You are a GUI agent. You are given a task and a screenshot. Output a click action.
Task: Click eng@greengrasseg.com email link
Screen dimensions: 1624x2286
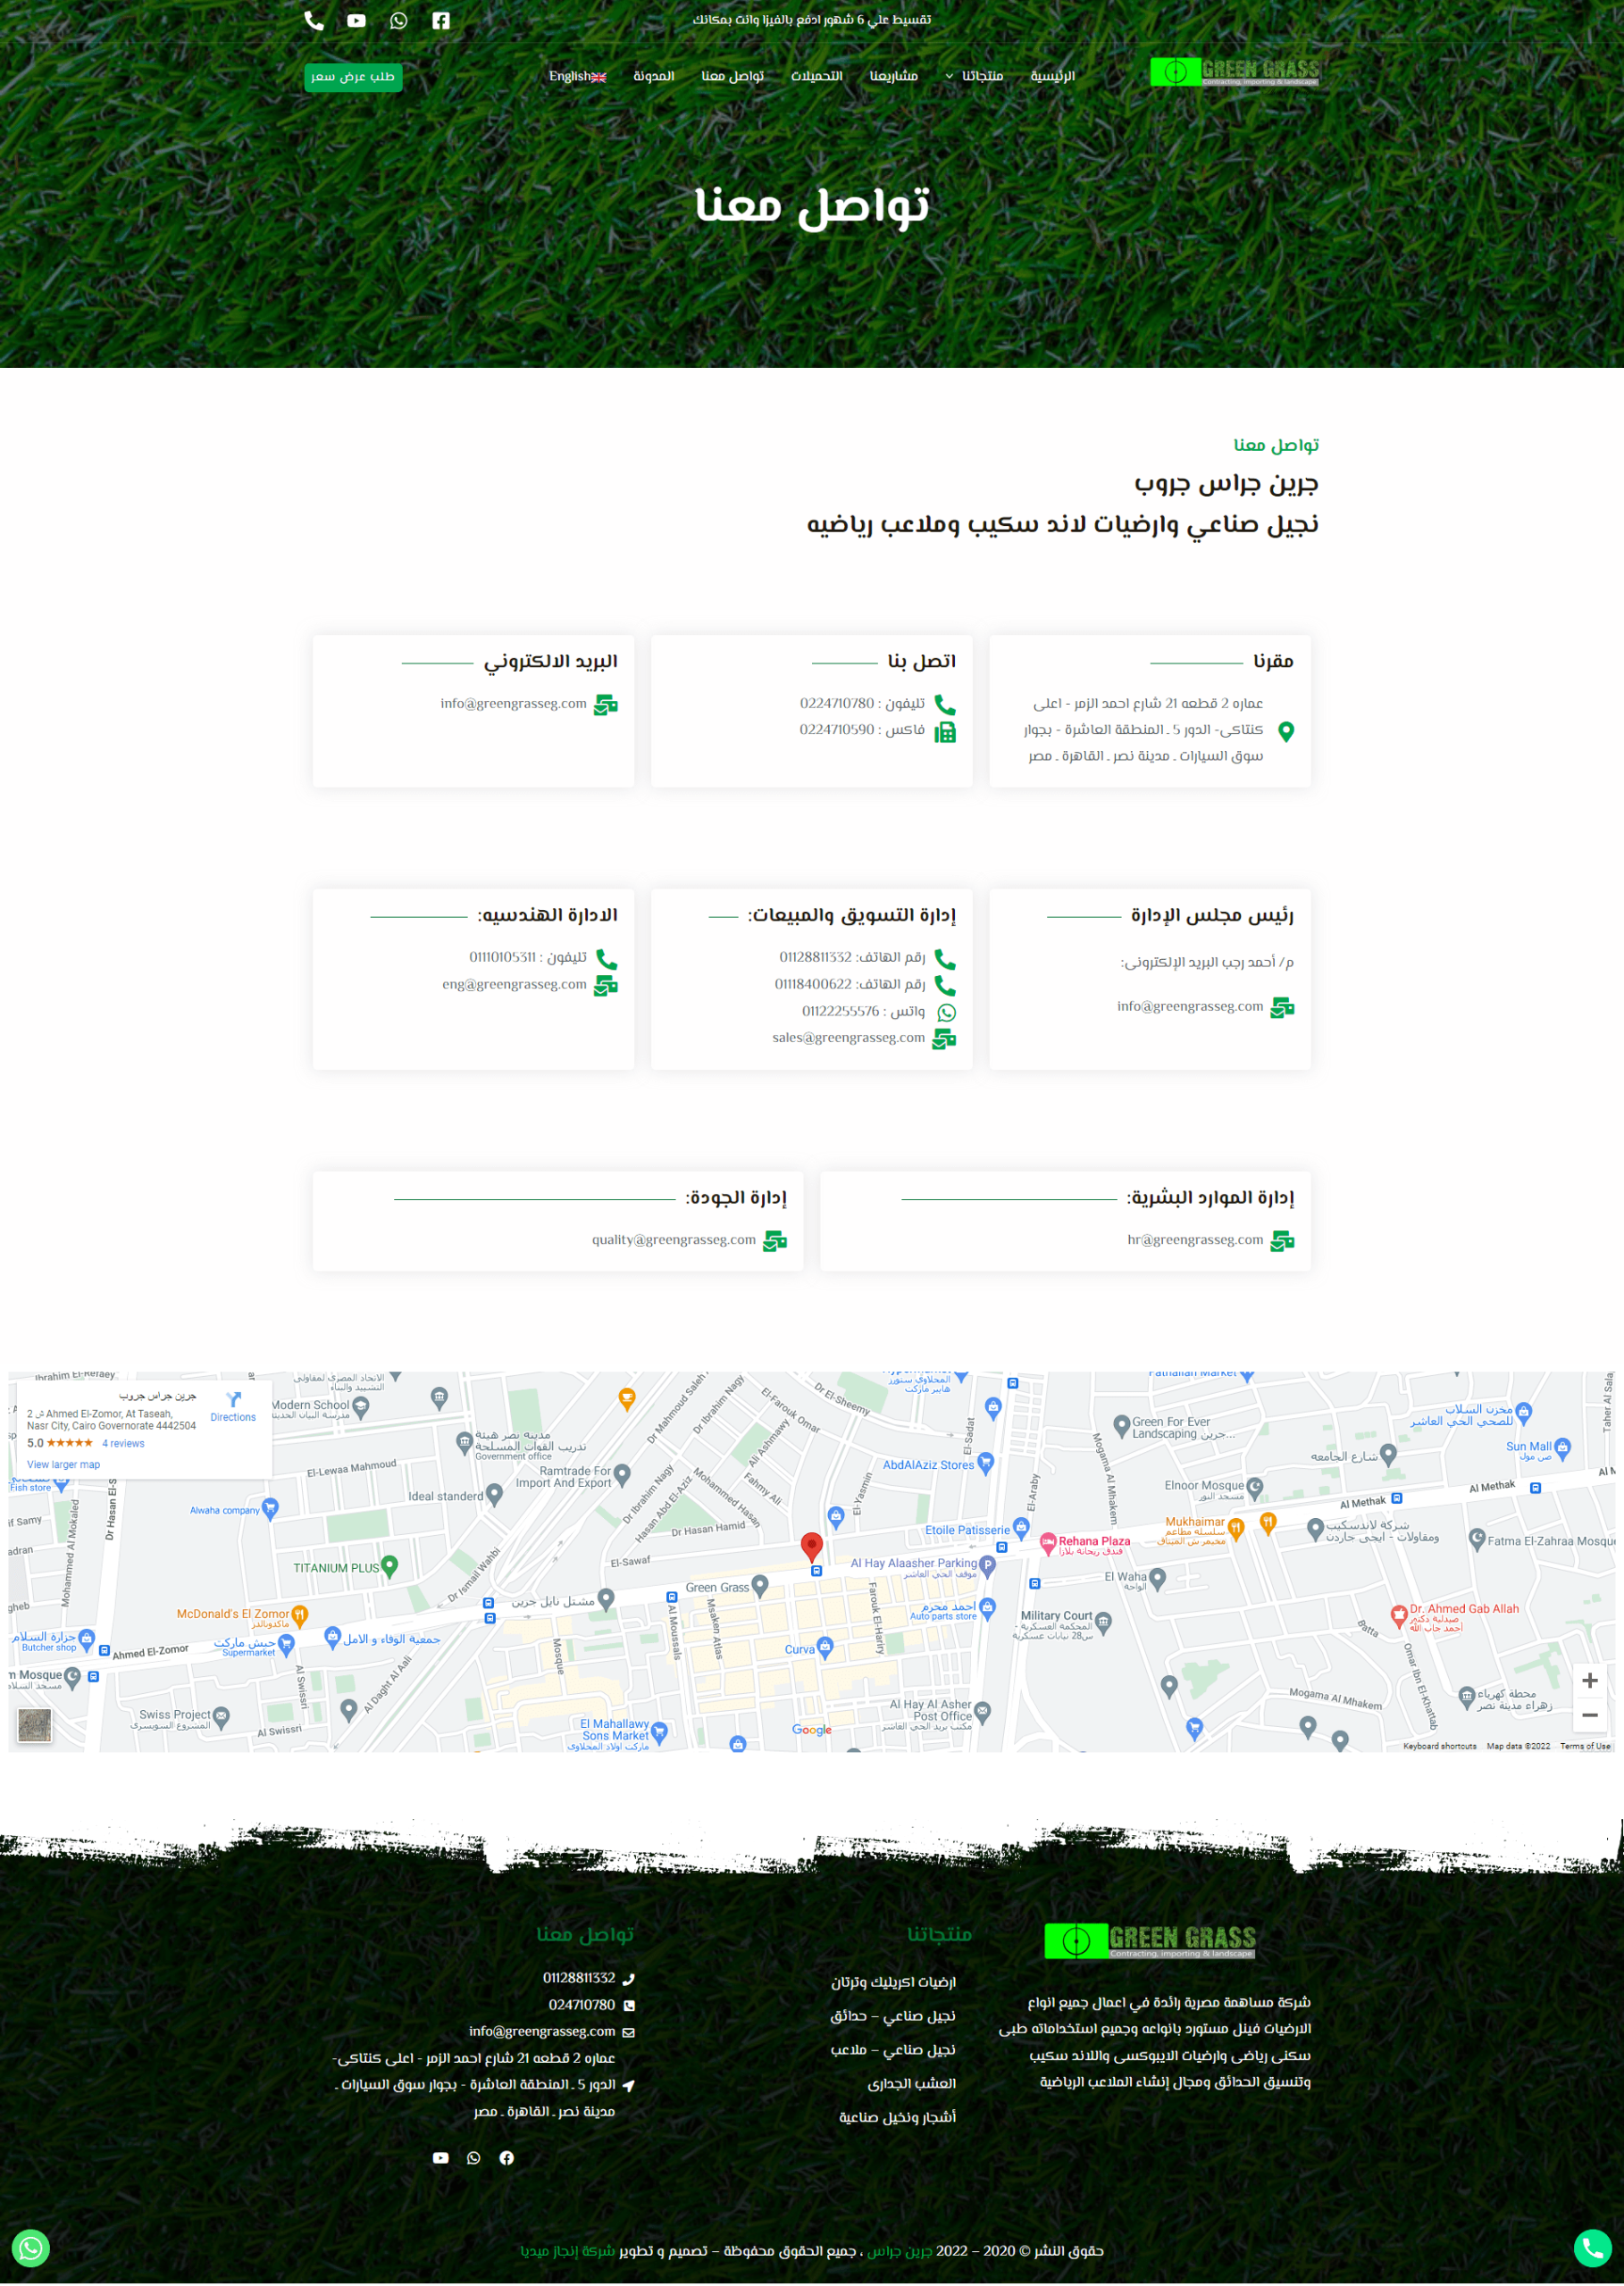point(514,985)
